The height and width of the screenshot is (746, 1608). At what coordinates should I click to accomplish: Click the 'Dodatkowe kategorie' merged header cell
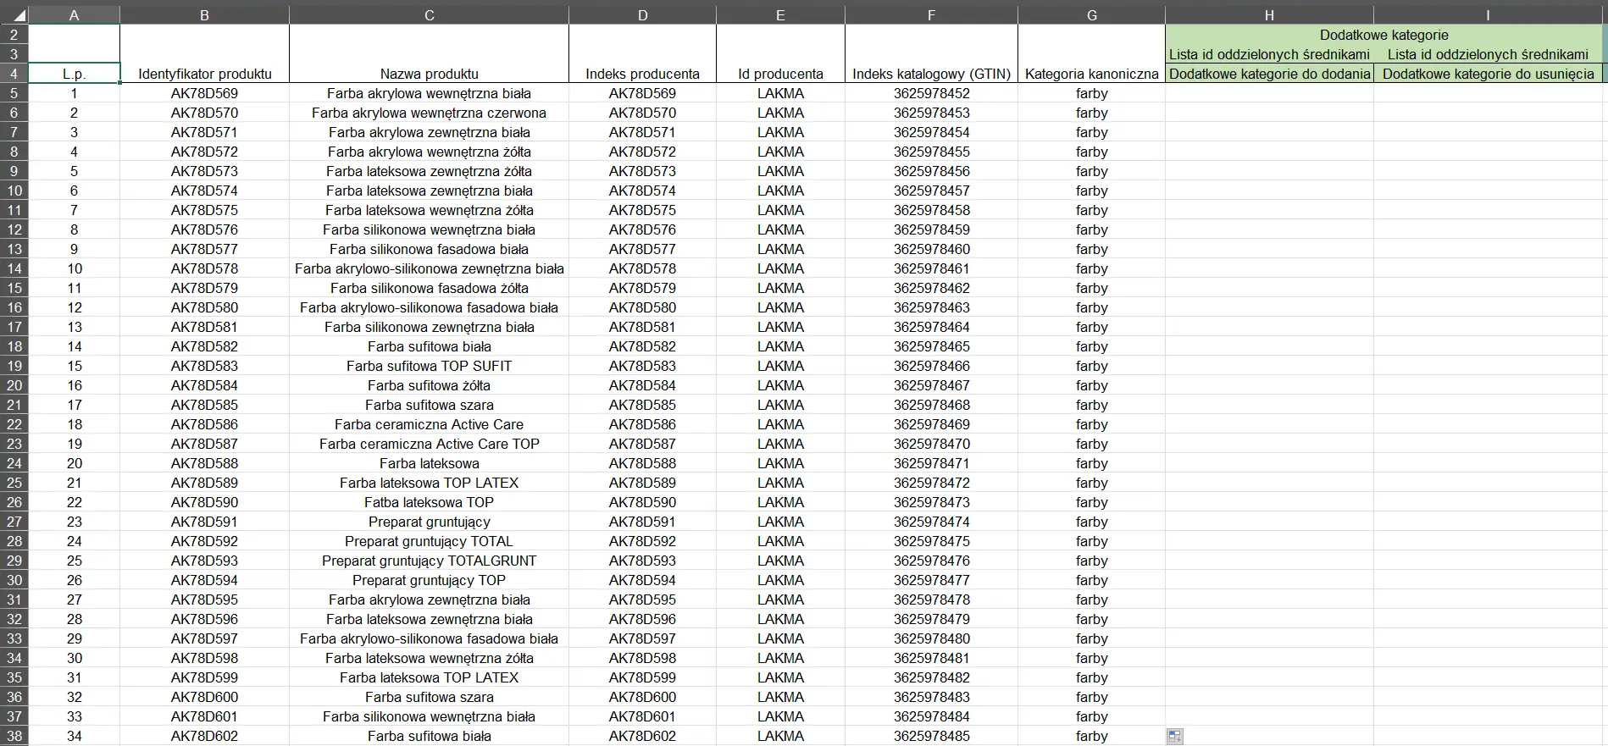1383,35
